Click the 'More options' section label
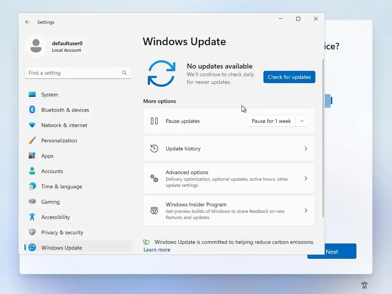 coord(160,101)
